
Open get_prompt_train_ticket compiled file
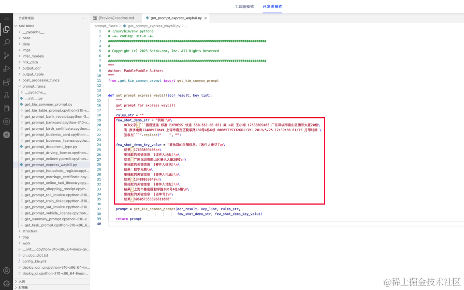pyautogui.click(x=57, y=201)
